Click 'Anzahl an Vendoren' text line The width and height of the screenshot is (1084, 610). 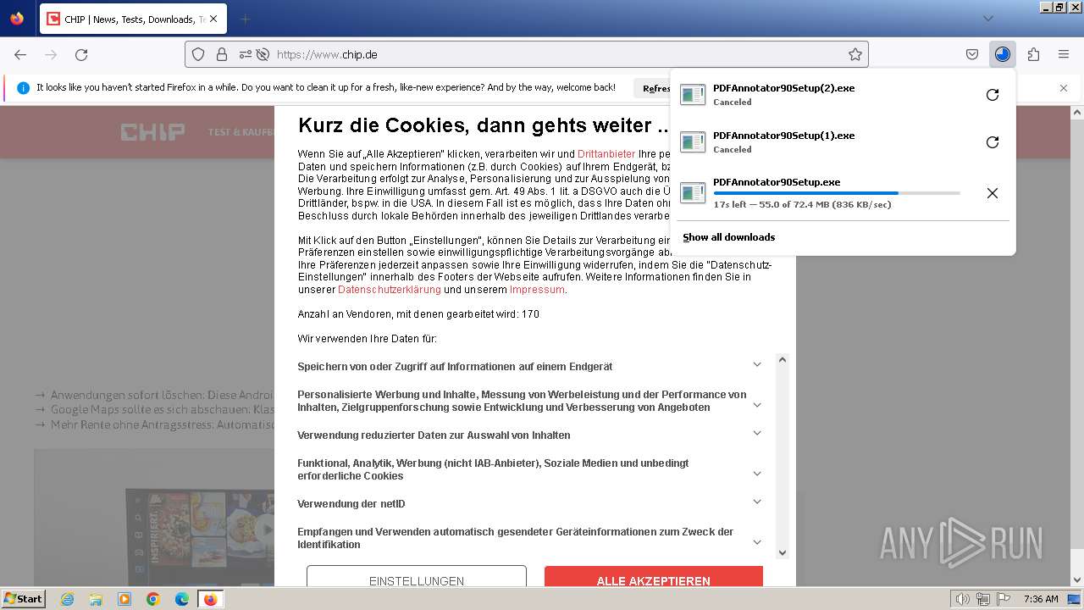[x=418, y=314]
